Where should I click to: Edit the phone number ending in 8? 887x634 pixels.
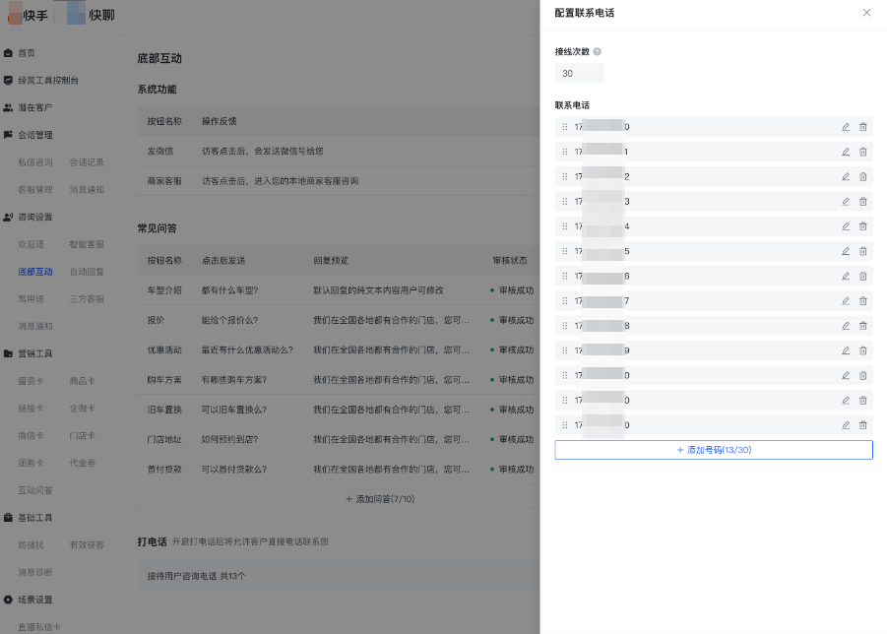845,326
